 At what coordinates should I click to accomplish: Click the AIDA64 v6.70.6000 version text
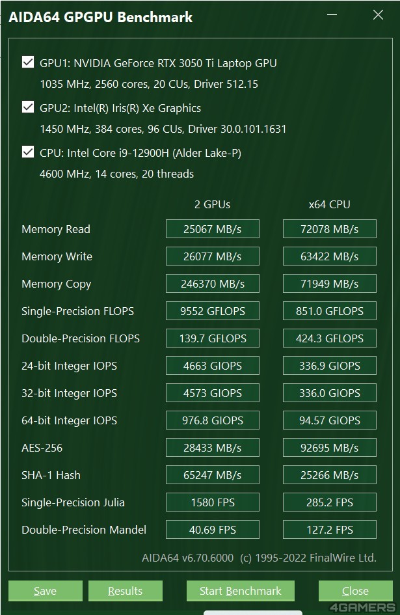(188, 558)
